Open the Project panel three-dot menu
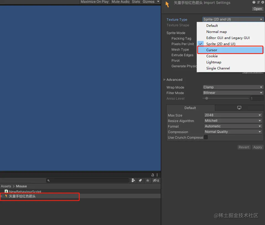Image resolution: width=265 pixels, height=225 pixels. 157,175
